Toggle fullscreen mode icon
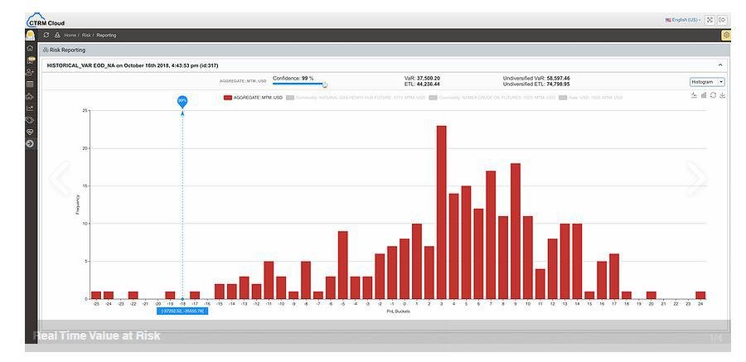This screenshot has height=362, width=746. tap(710, 20)
